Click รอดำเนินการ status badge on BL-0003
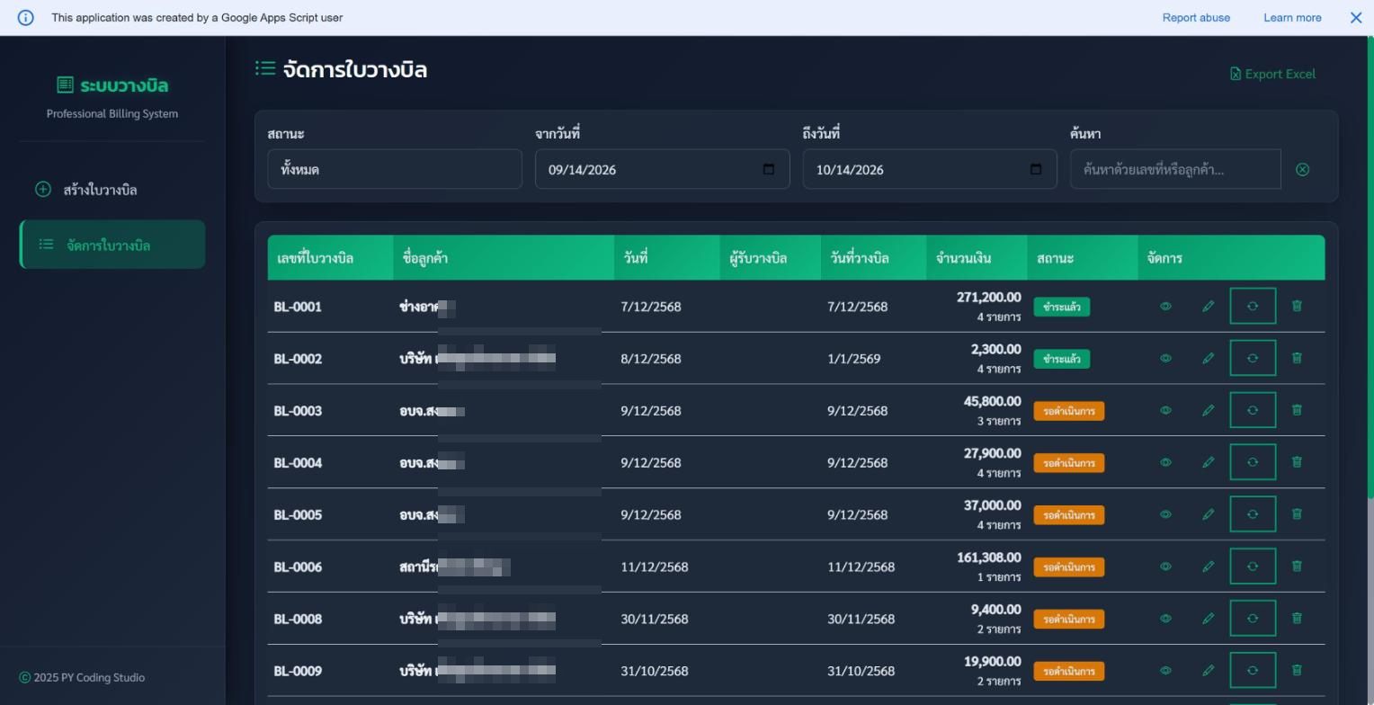 (x=1069, y=411)
